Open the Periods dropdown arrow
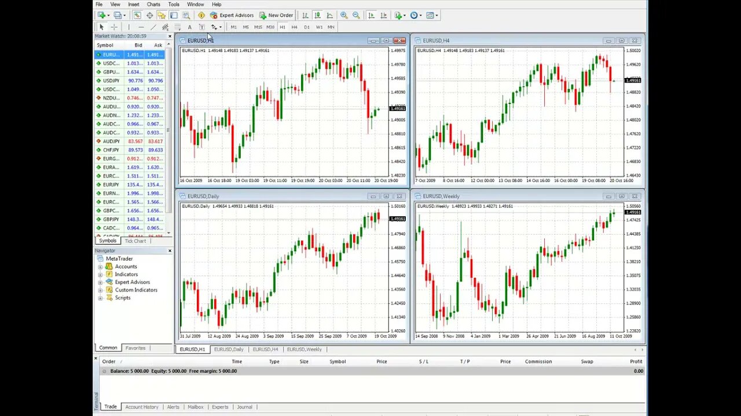Screen dimensions: 741x416 (421, 16)
